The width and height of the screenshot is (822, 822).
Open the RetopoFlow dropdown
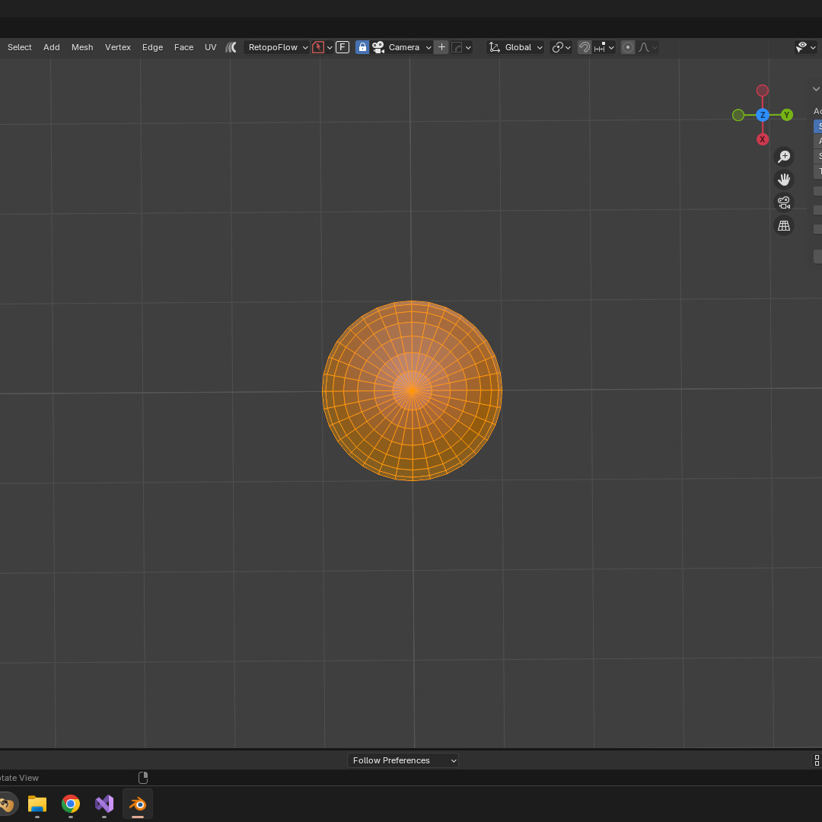coord(277,47)
